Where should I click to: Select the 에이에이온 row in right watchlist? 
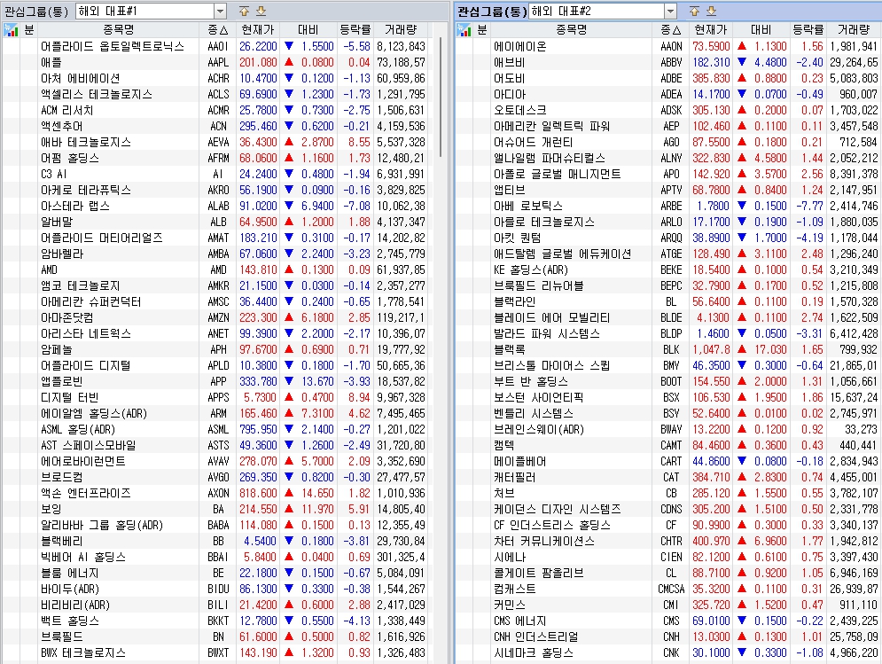[667, 46]
